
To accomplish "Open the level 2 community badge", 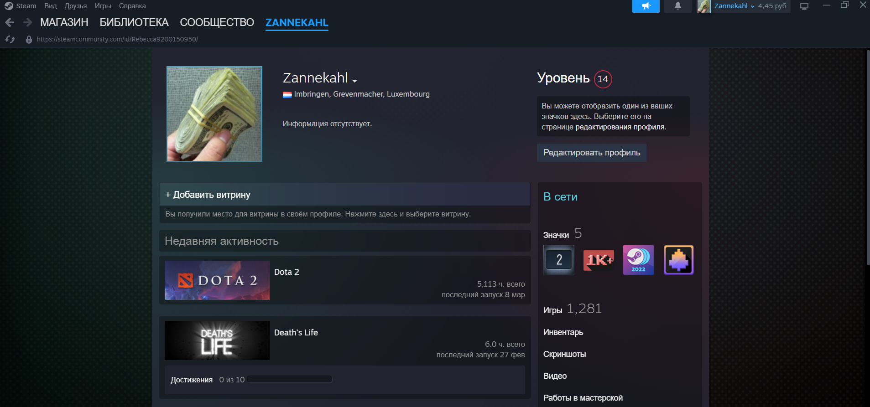I will (559, 260).
